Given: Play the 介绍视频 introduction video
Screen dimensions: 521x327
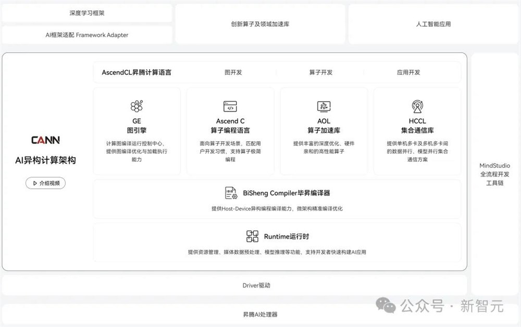Looking at the screenshot, I should click(45, 183).
